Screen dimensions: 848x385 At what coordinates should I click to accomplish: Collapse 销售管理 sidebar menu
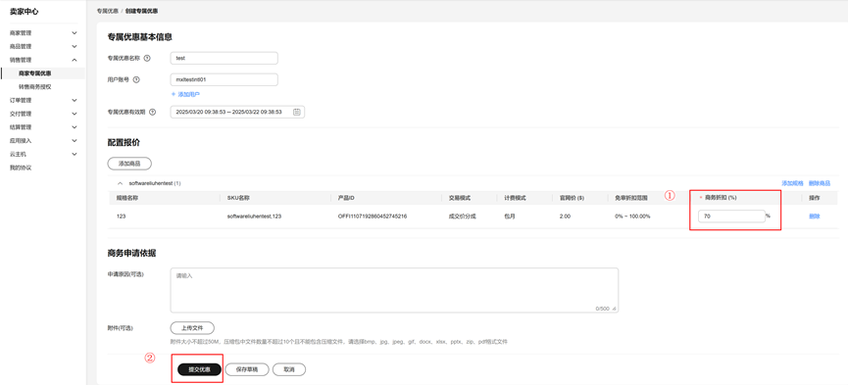pyautogui.click(x=75, y=60)
